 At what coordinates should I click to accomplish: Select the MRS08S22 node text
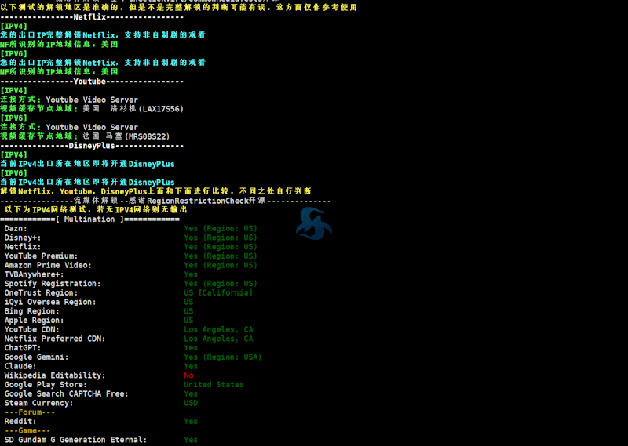click(148, 136)
